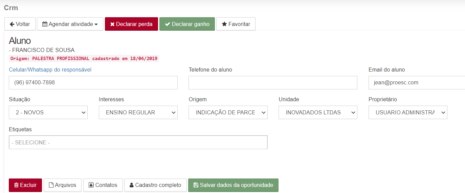Screen dimensions: 465x193
Task: Open the Origem dropdown showing INDICAÇÃO DE PARCE
Action: [228, 112]
